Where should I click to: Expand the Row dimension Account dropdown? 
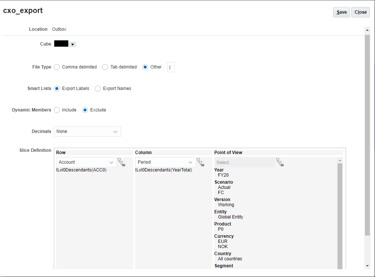coord(87,162)
